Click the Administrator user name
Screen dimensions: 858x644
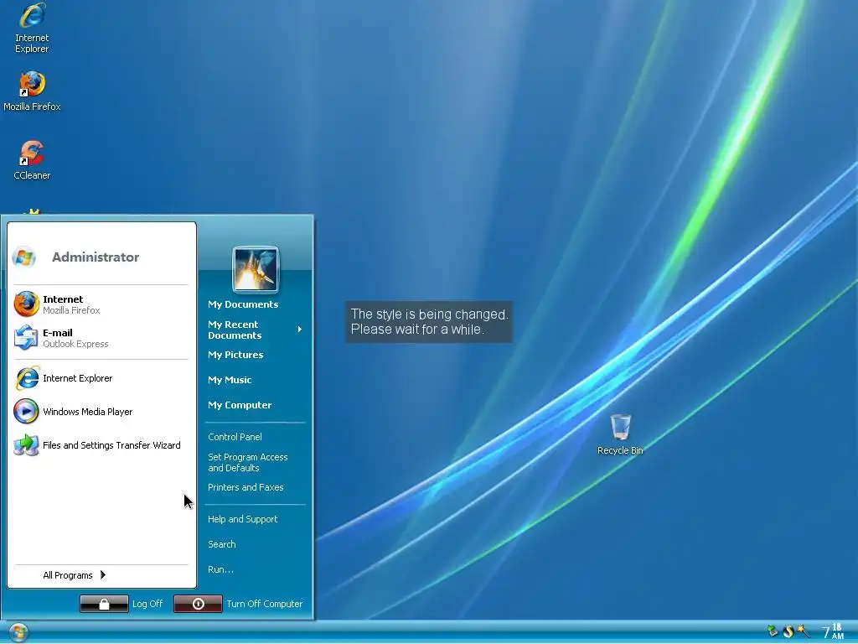click(x=96, y=257)
